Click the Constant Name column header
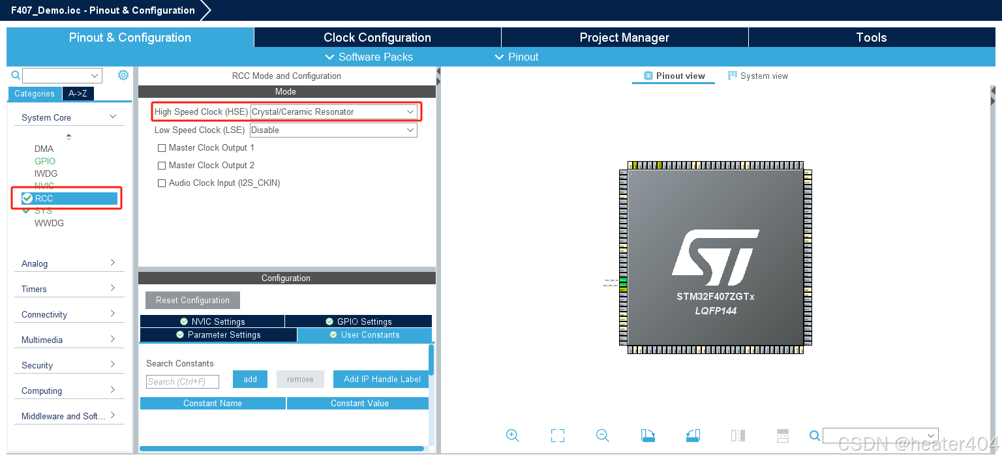This screenshot has height=461, width=1002. coord(213,403)
